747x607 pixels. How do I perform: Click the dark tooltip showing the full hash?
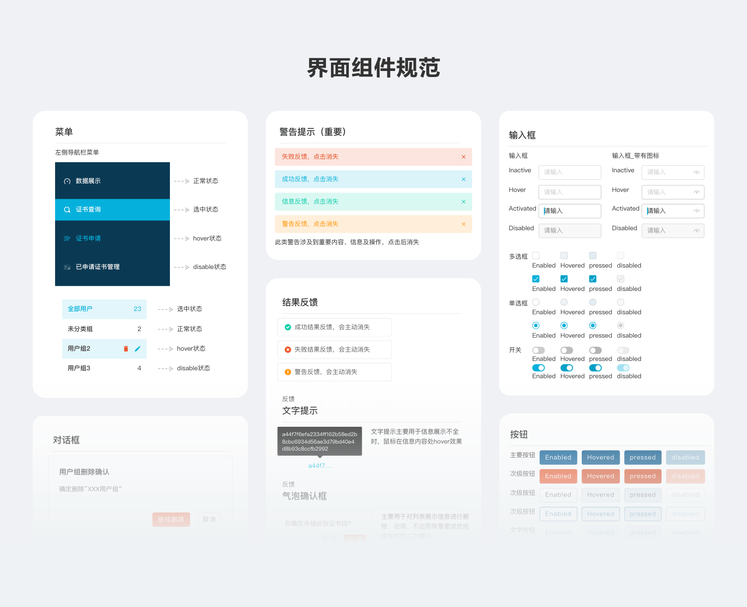click(320, 441)
